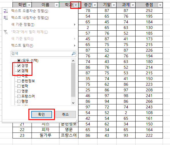Select the 총점 cell with 130
The image size is (170, 145).
(x=149, y=28)
